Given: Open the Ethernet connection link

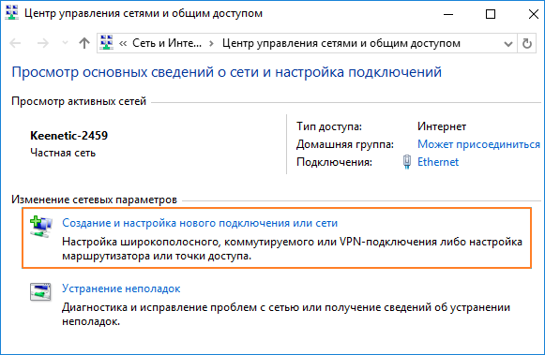Looking at the screenshot, I should [438, 162].
